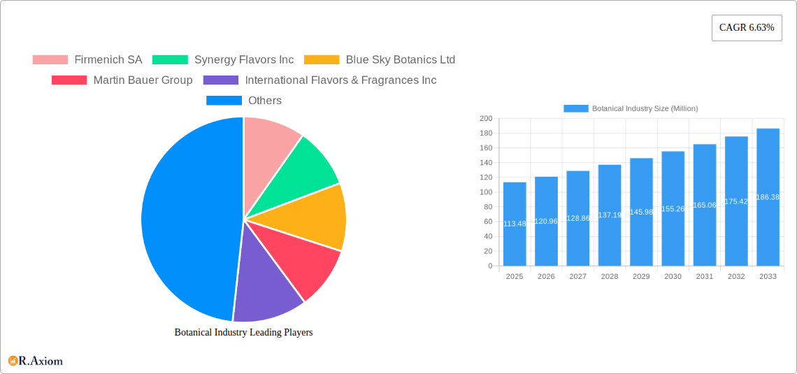Click Botanical Industry Size (Million) legend label
This screenshot has height=374, width=797.
point(645,109)
